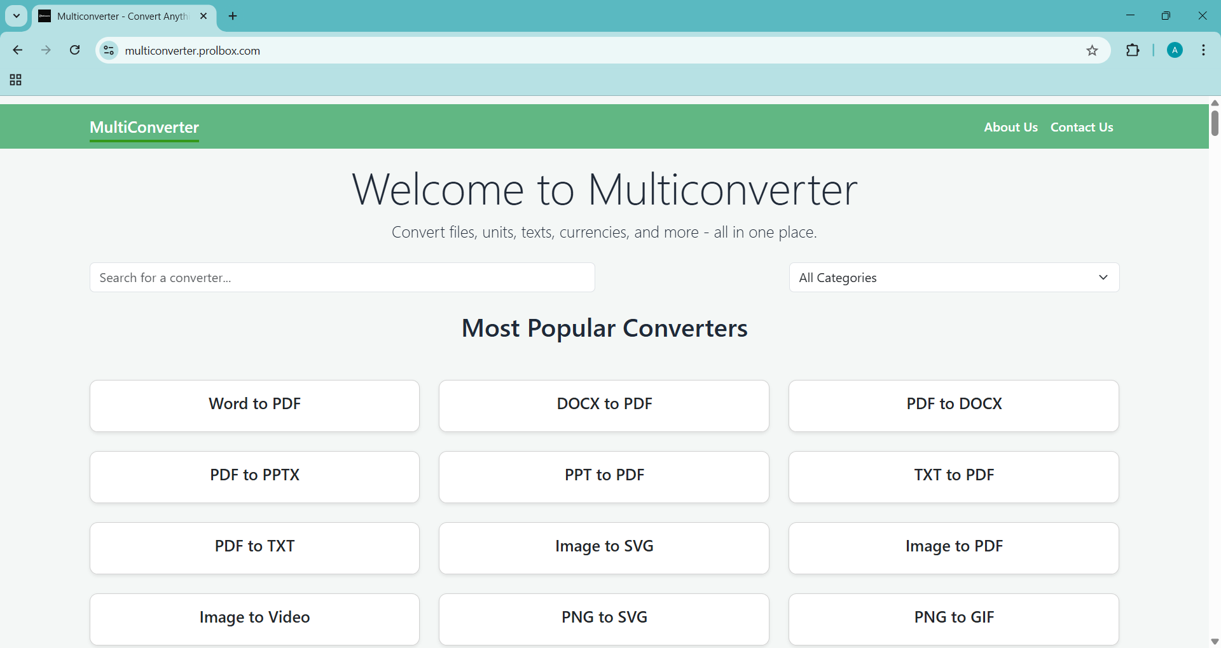Open the Image to SVG converter
This screenshot has height=648, width=1221.
(x=604, y=548)
